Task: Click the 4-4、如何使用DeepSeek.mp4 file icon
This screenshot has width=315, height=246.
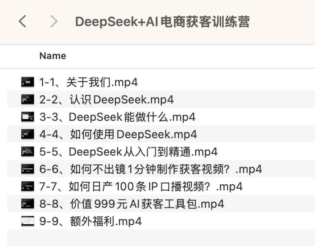Action: (x=27, y=134)
